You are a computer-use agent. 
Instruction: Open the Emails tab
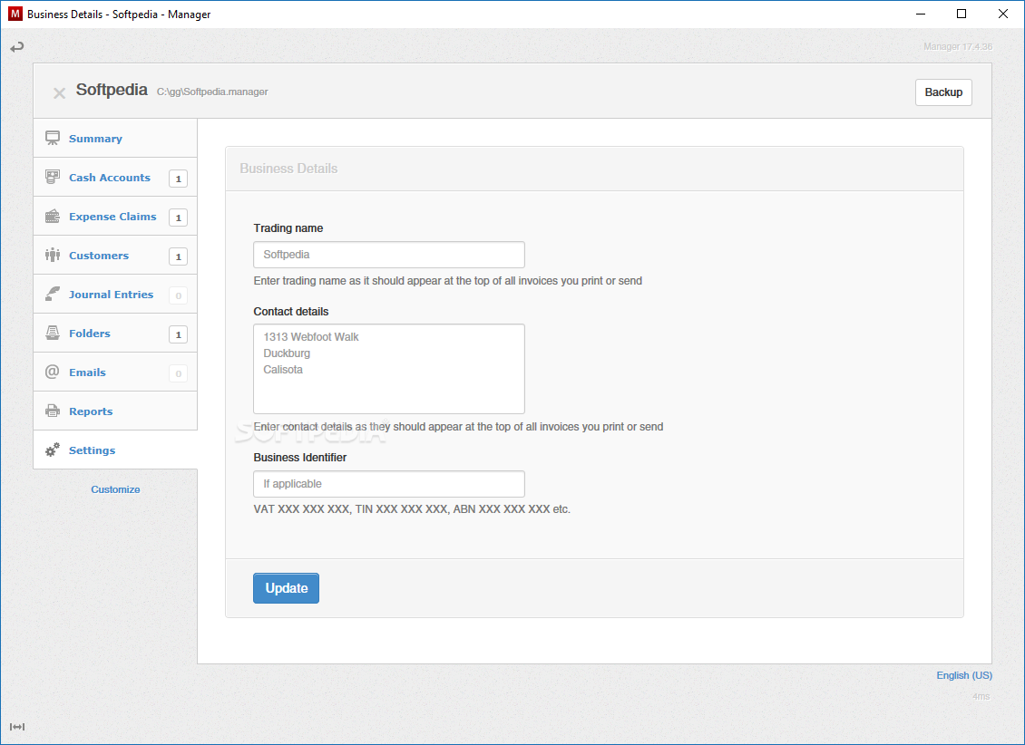(x=115, y=372)
